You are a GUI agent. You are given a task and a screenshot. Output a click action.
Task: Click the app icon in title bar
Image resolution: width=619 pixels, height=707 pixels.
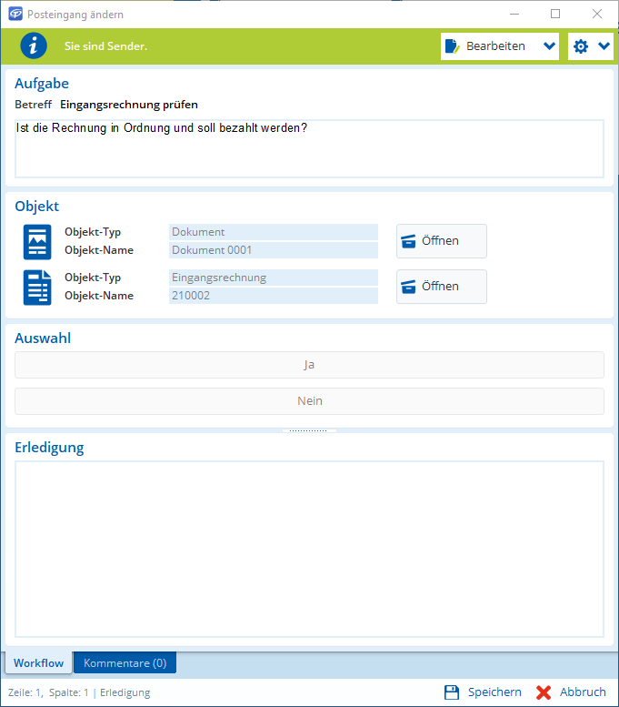(x=14, y=15)
